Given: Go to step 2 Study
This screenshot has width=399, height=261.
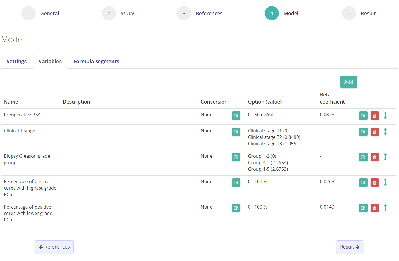Looking at the screenshot, I should click(x=109, y=13).
